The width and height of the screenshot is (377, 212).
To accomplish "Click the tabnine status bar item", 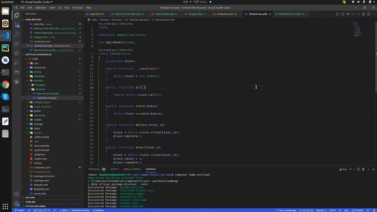I will [98, 210].
